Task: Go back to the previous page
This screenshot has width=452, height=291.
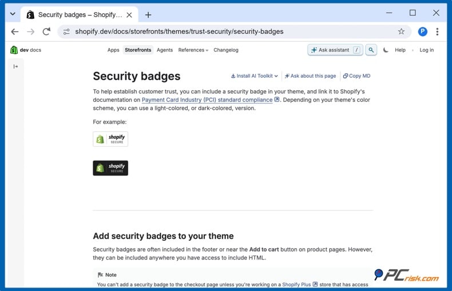Action: click(15, 31)
